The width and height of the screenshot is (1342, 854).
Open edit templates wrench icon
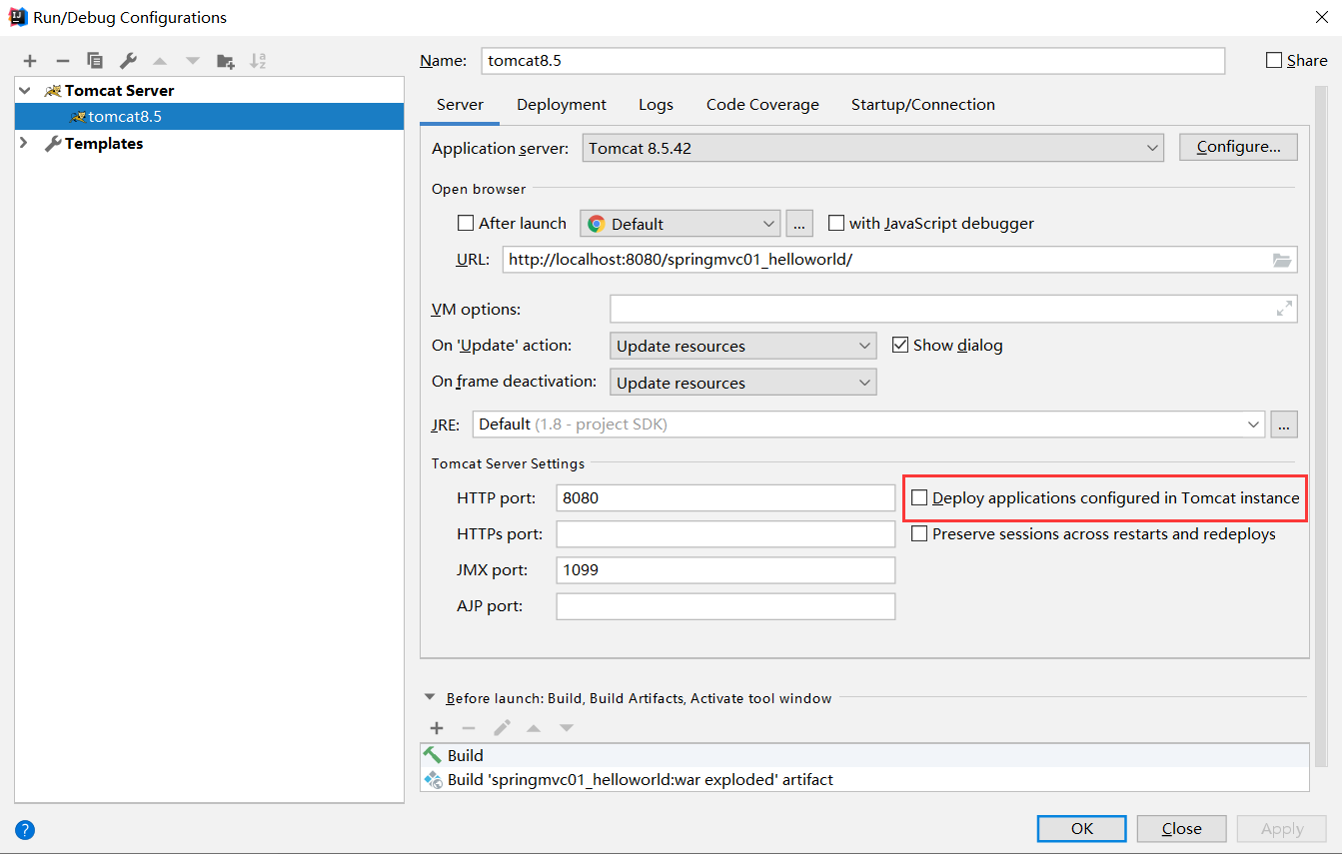[x=127, y=60]
